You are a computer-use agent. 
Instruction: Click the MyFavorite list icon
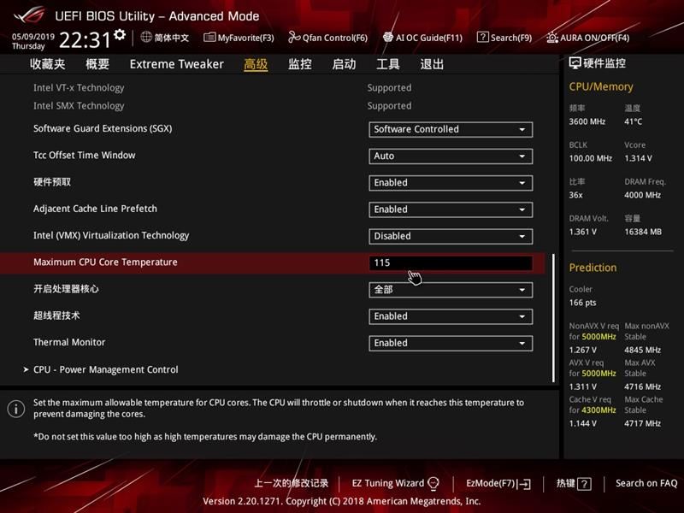(209, 37)
